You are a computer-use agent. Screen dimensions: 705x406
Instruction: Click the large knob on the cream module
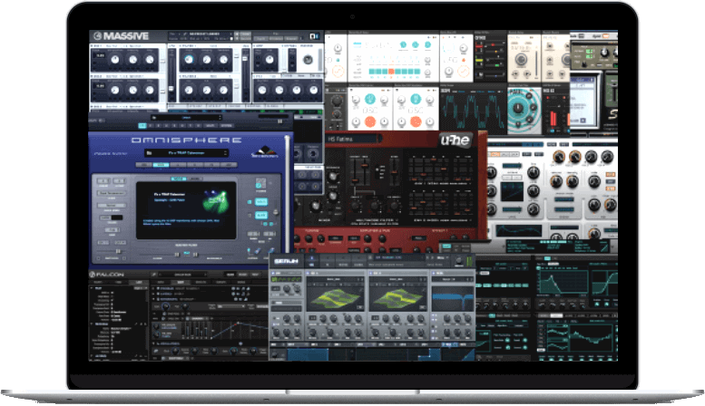click(522, 59)
